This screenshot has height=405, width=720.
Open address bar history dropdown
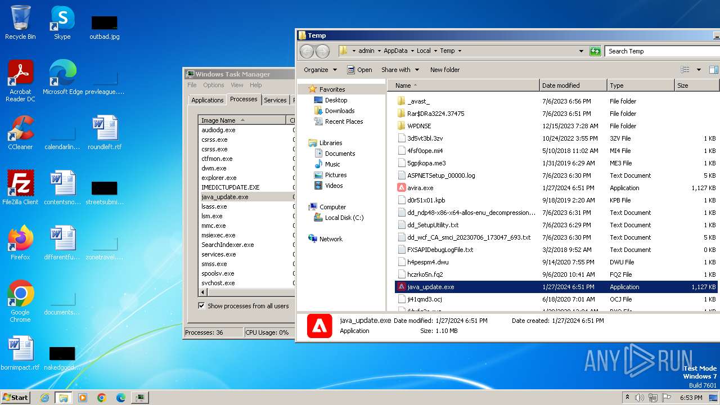581,51
